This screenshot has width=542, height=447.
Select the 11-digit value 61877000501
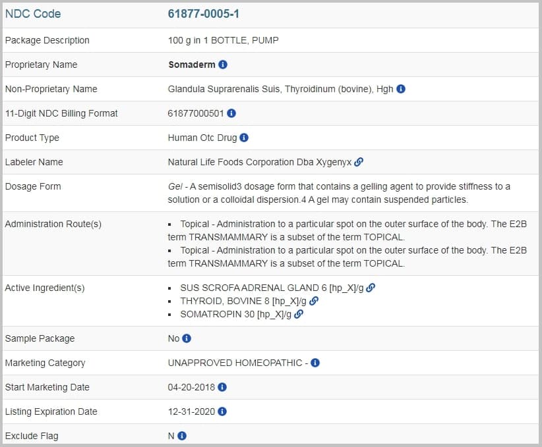[x=196, y=114]
